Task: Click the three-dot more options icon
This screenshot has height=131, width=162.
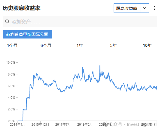Action: (154, 8)
